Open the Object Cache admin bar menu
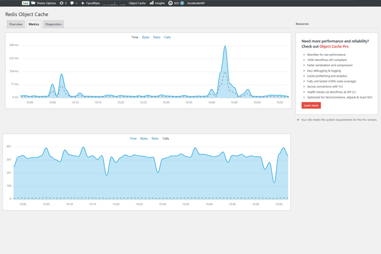The width and height of the screenshot is (381, 254). [x=137, y=3]
